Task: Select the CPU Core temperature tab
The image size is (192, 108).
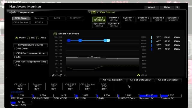Action: pyautogui.click(x=21, y=18)
